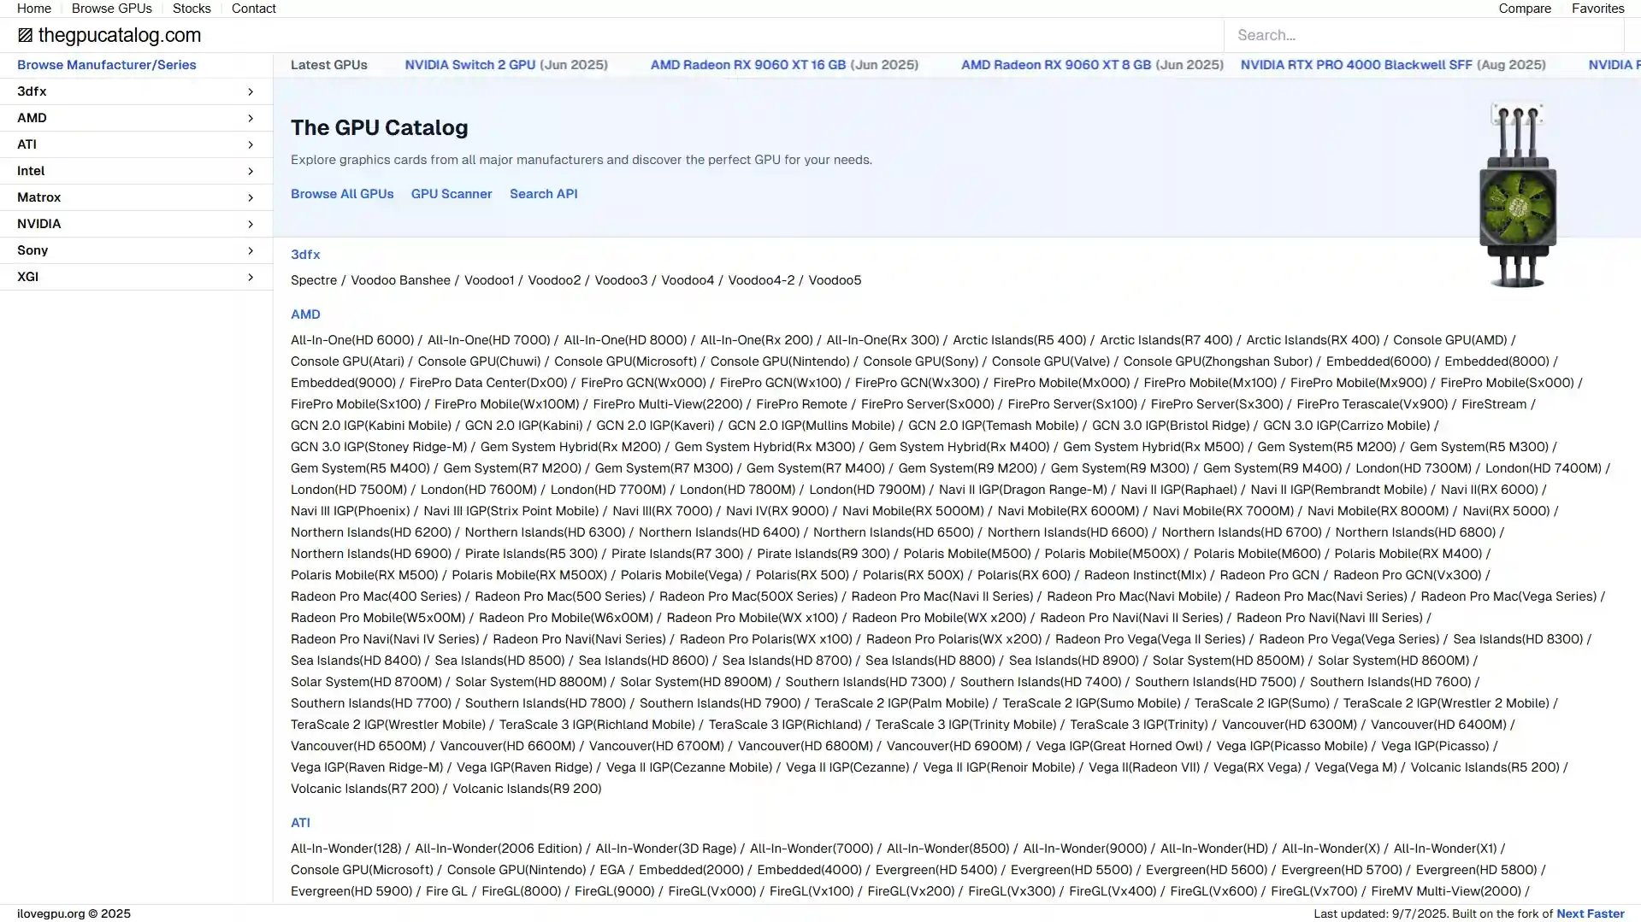Open the GPU Scanner link
Screen dimensions: 1641x922
pos(452,194)
